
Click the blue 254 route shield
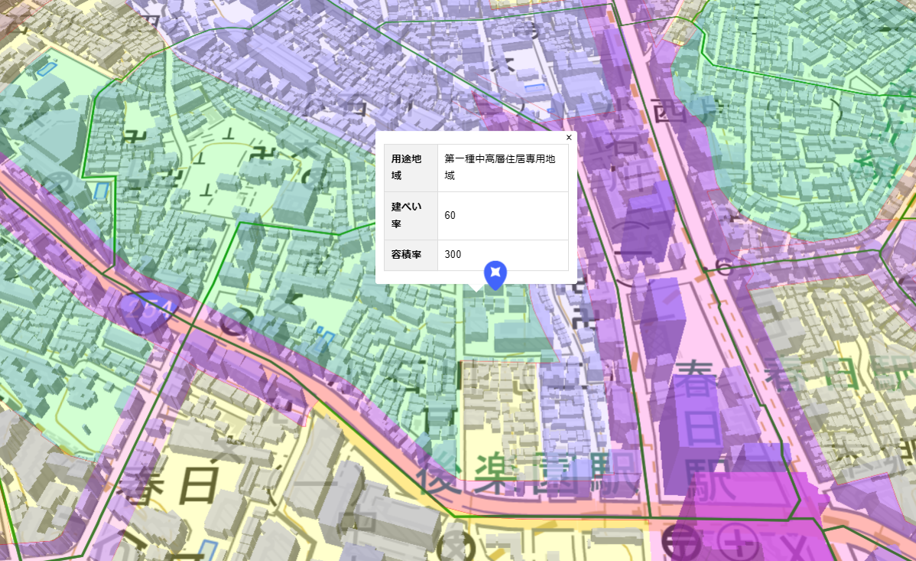(x=147, y=312)
